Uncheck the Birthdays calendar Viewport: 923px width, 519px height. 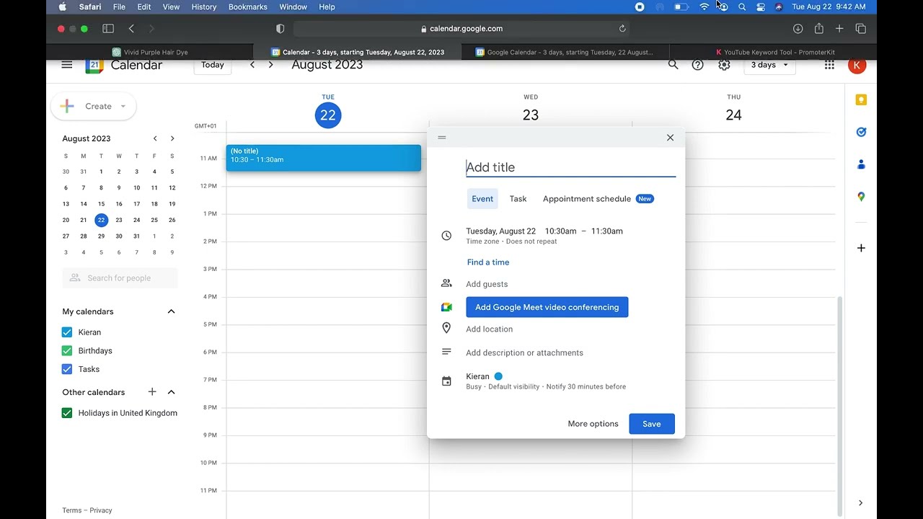pyautogui.click(x=67, y=351)
